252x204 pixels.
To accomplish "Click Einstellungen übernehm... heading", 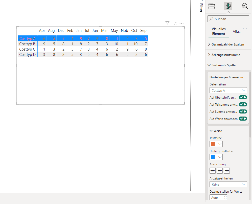I will click(227, 77).
